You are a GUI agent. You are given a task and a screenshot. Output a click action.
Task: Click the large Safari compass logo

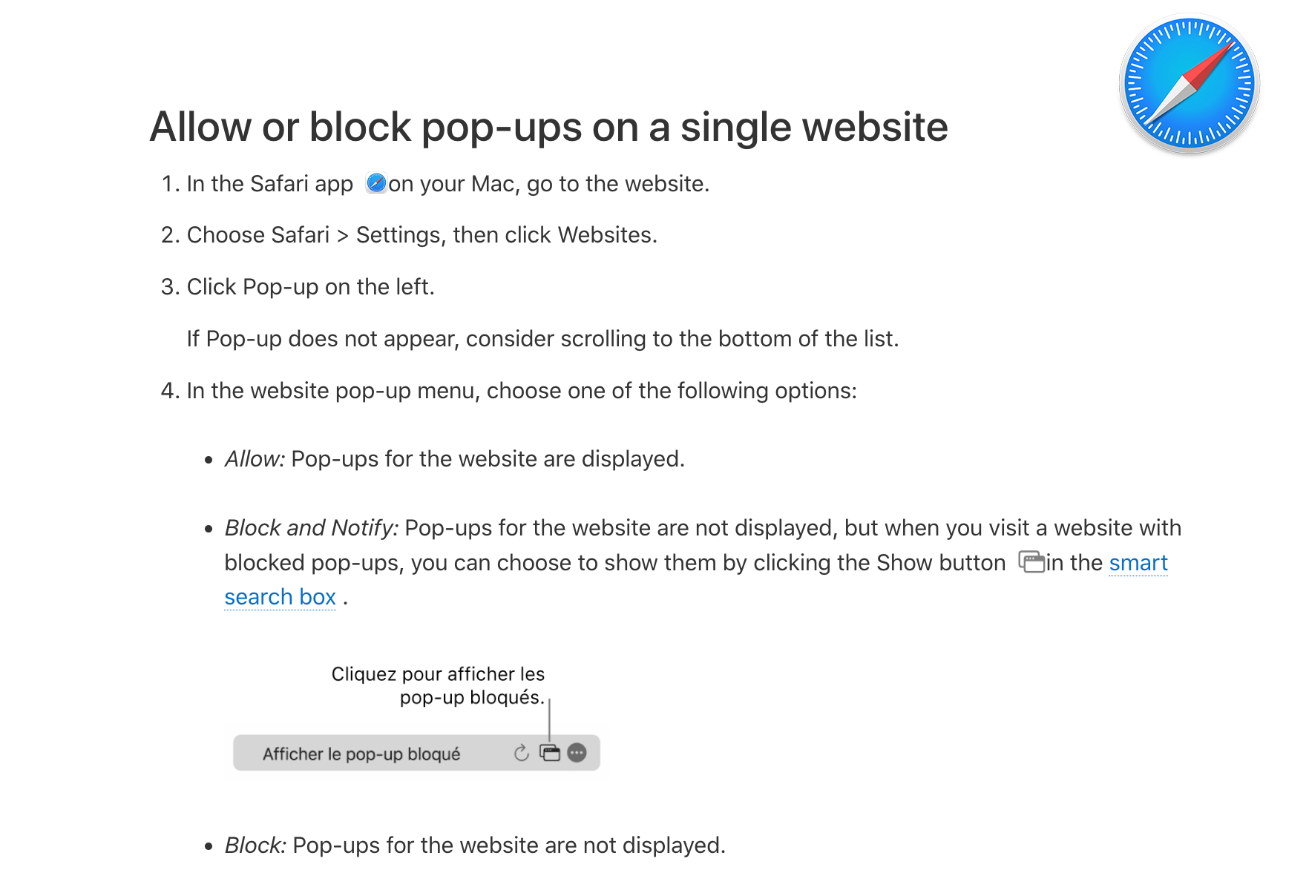pyautogui.click(x=1189, y=83)
